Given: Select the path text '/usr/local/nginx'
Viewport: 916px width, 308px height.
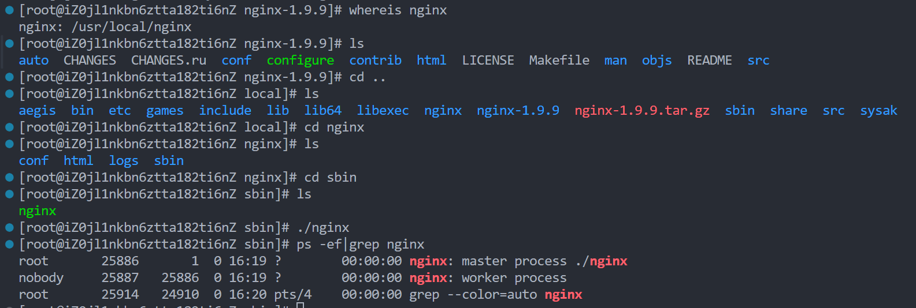Looking at the screenshot, I should (131, 27).
